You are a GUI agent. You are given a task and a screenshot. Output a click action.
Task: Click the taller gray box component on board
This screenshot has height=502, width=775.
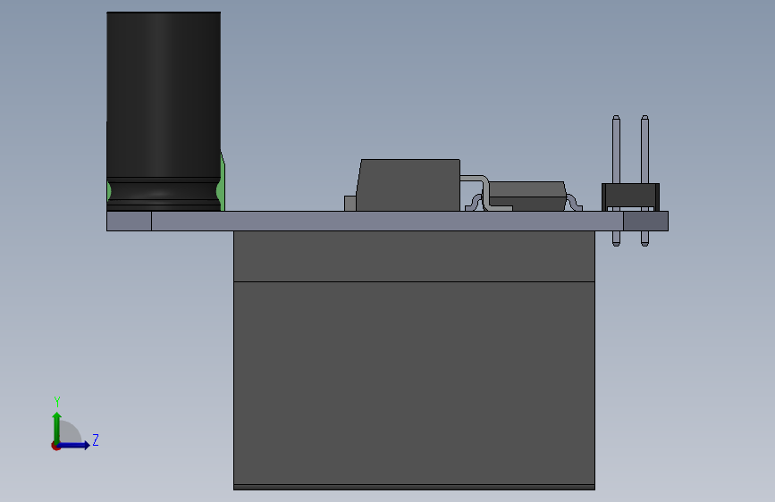(408, 185)
